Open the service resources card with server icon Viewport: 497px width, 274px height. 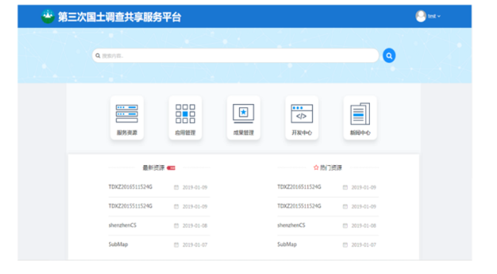[127, 118]
